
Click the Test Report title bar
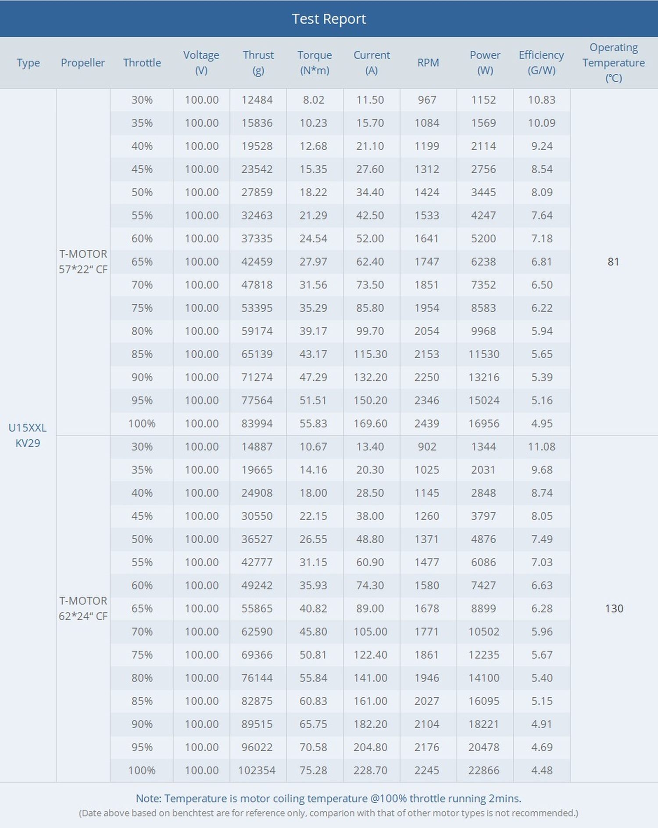pos(329,19)
